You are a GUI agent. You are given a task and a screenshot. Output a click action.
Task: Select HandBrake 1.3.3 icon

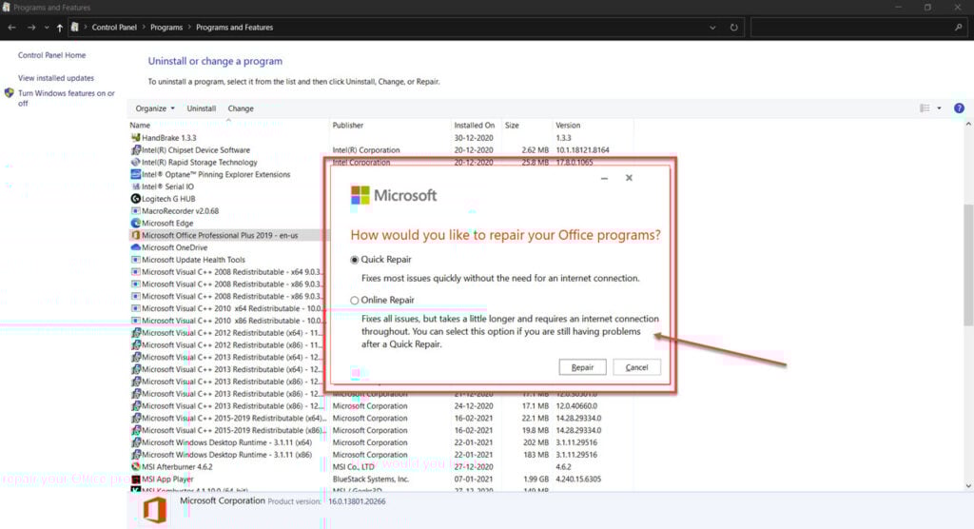[135, 138]
